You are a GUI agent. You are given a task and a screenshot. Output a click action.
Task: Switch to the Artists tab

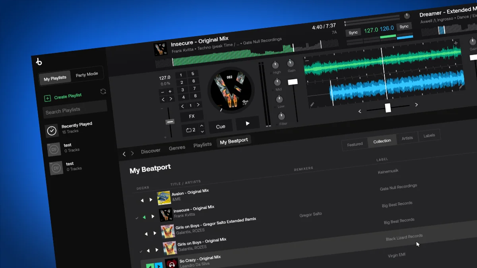[407, 138]
